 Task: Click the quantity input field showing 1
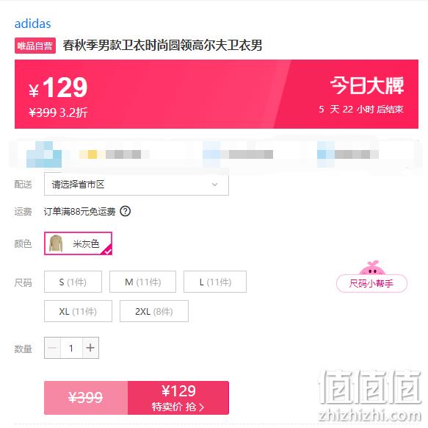[71, 348]
